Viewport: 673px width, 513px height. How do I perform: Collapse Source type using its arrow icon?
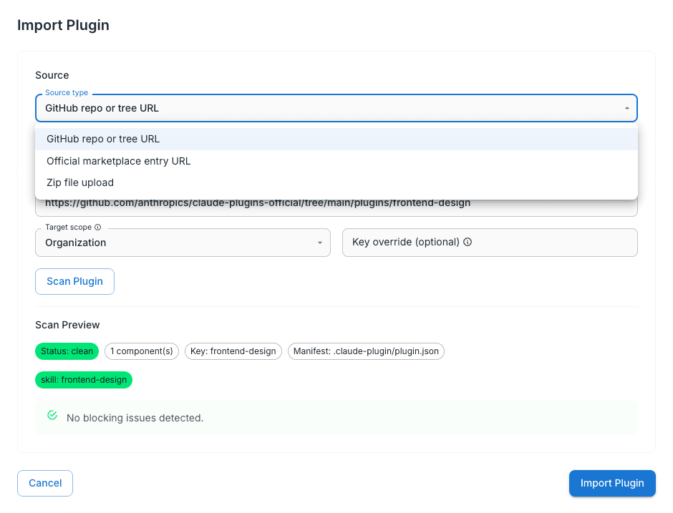[626, 108]
